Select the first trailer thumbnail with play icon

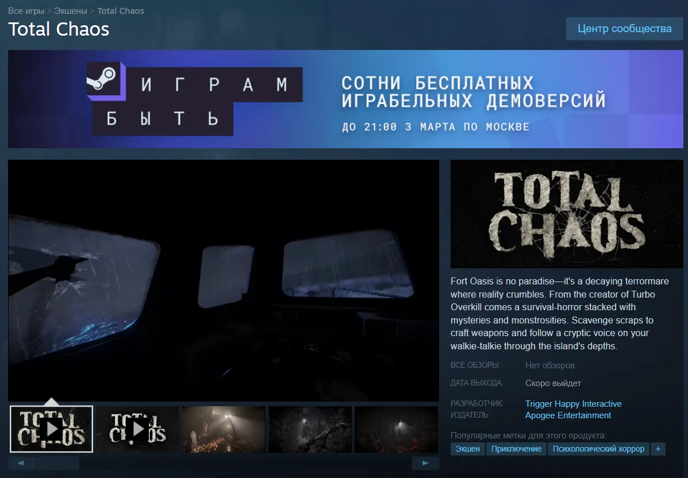click(51, 429)
